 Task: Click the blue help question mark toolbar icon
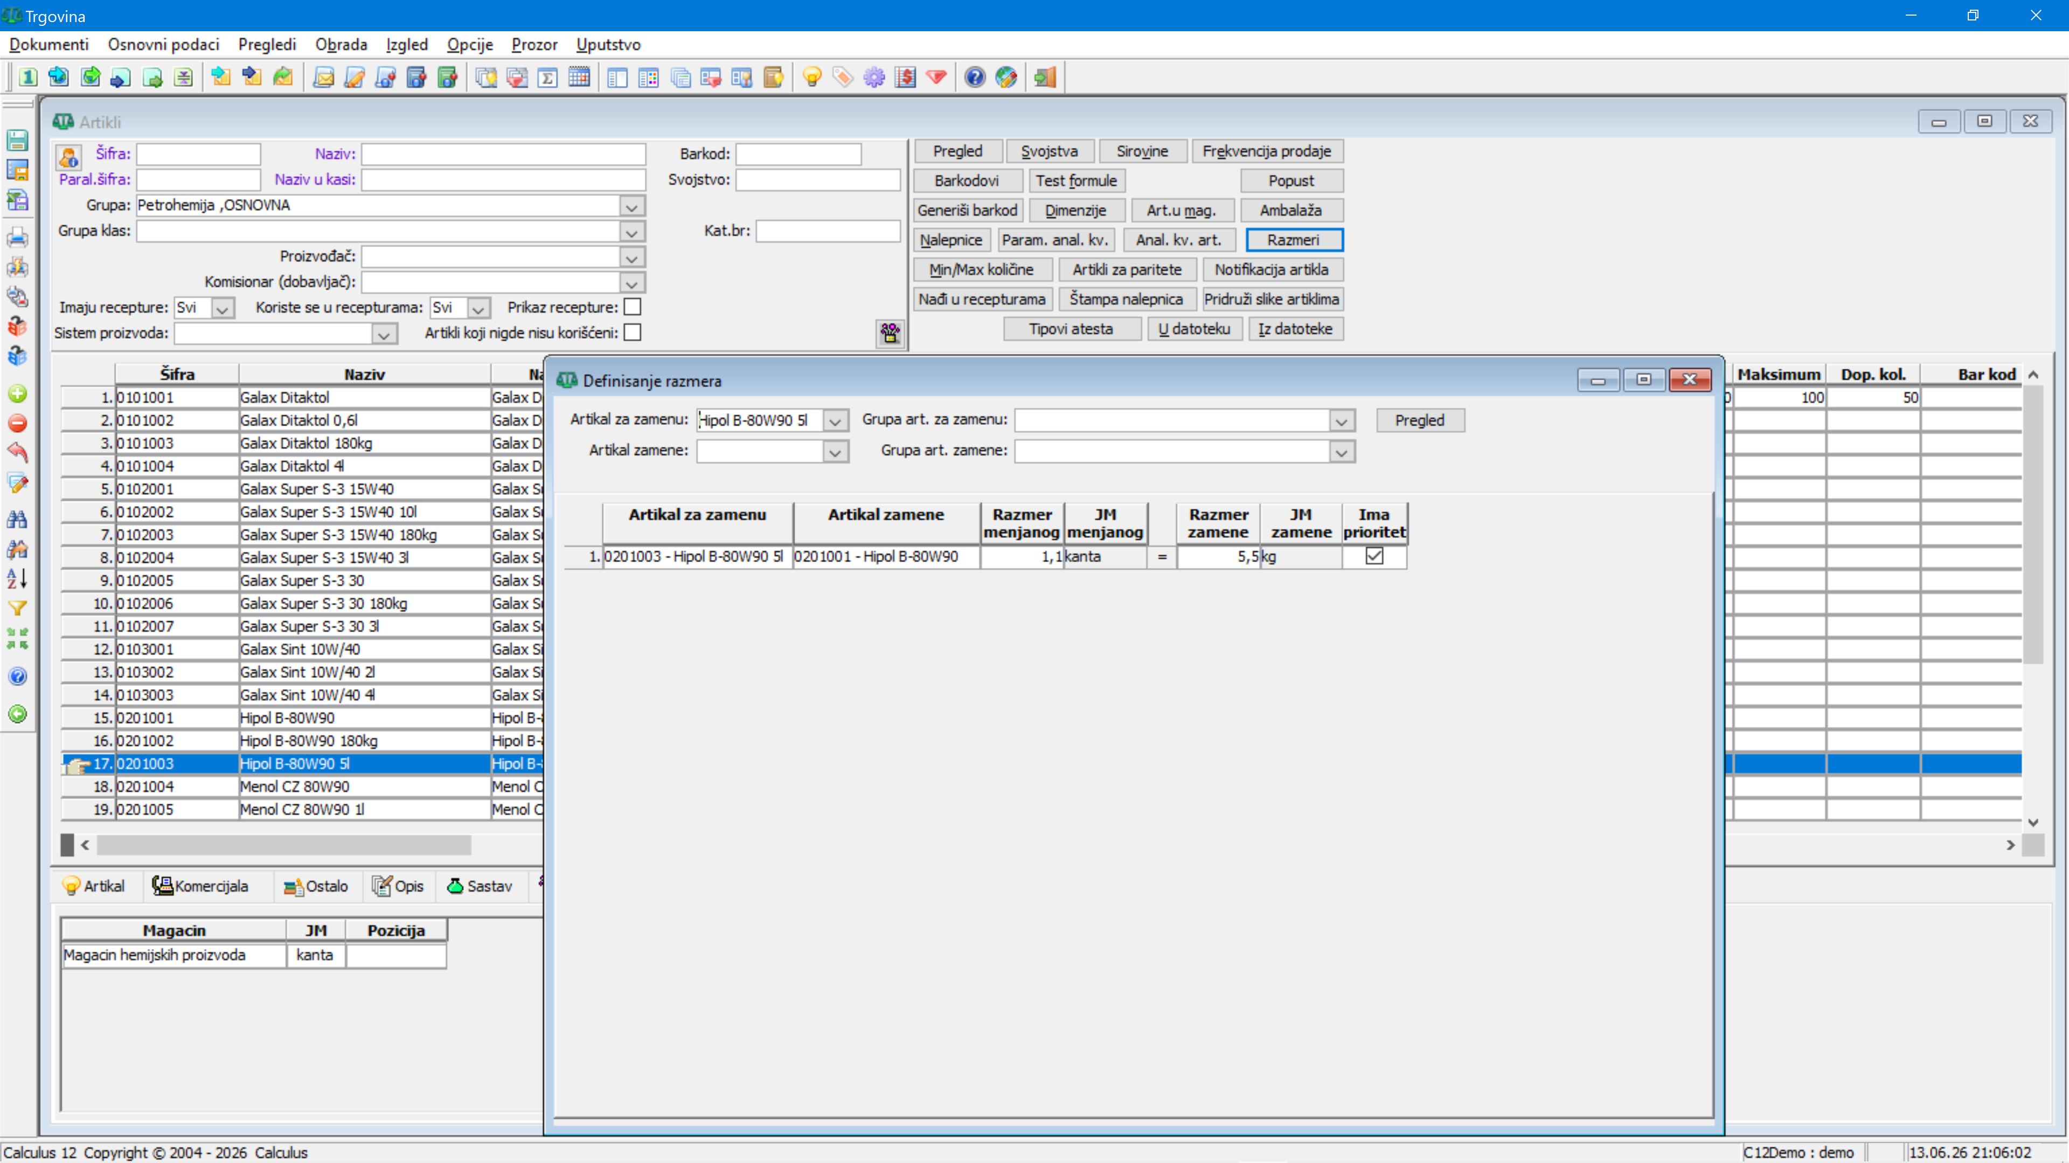pyautogui.click(x=975, y=77)
